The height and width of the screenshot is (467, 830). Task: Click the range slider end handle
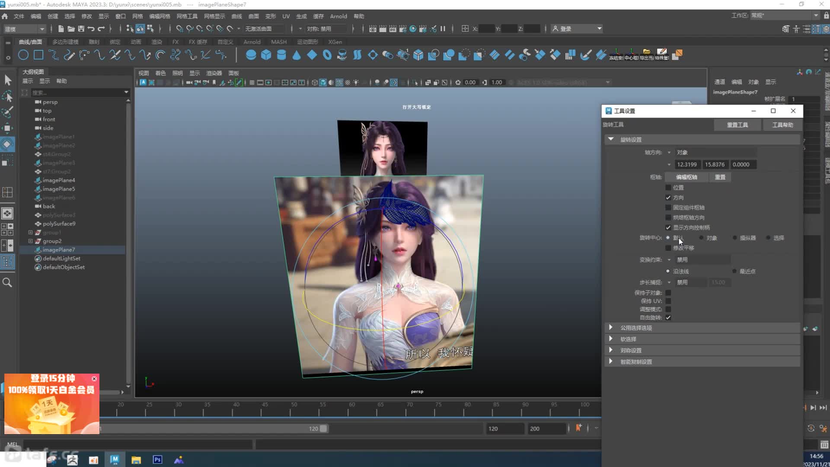(x=323, y=429)
